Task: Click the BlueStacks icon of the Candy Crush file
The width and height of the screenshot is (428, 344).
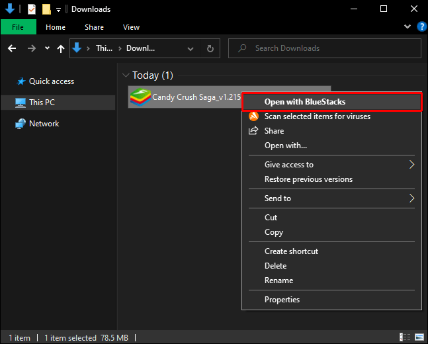Action: [140, 97]
